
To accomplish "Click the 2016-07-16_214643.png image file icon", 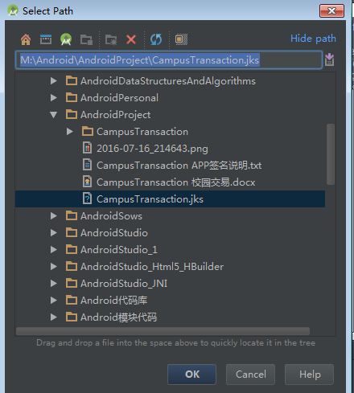I will 87,148.
